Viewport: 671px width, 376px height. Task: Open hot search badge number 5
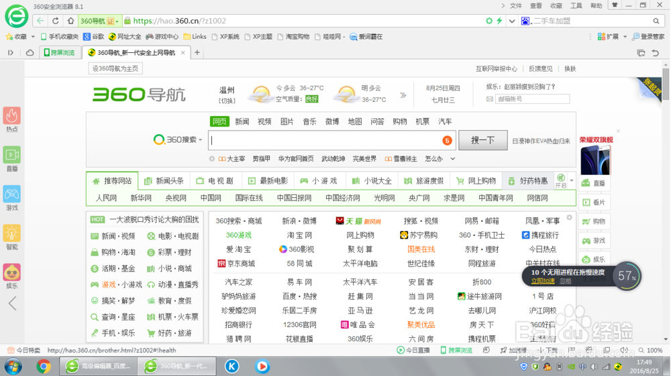click(x=447, y=140)
